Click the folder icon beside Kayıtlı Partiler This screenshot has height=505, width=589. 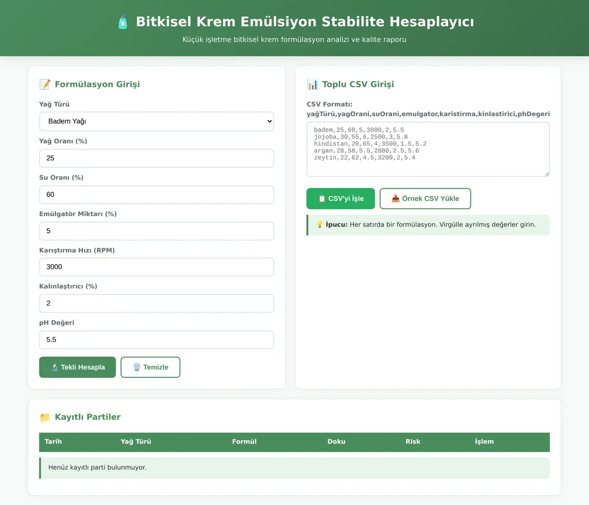click(x=45, y=417)
